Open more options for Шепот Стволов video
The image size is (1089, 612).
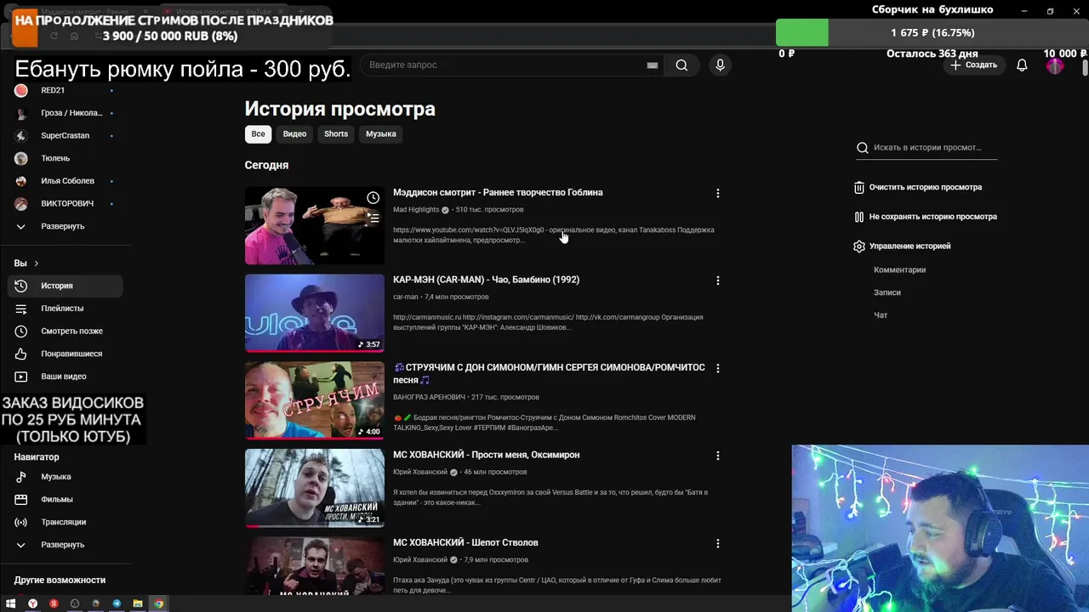click(718, 543)
